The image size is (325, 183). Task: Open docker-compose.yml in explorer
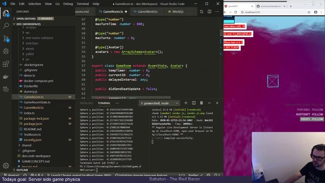[x=39, y=81]
